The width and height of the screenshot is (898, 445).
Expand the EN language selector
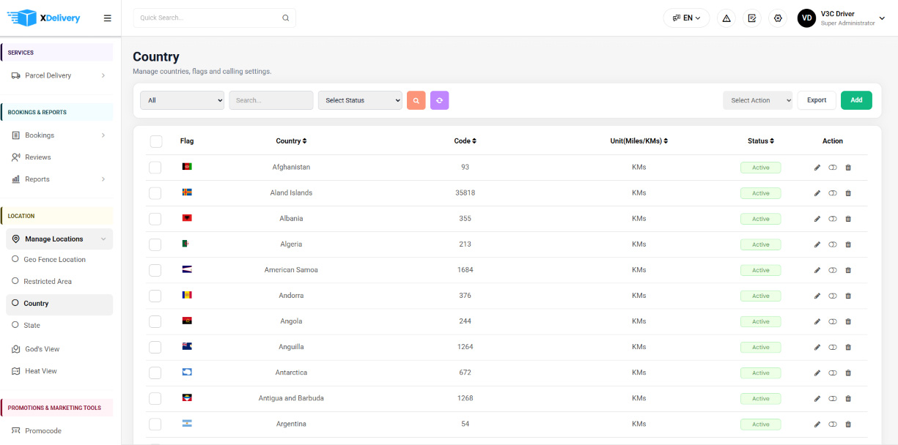point(686,18)
